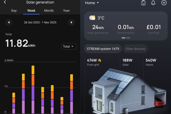Select the last bar in weekly chart
The height and width of the screenshot is (114, 171).
[x=72, y=94]
